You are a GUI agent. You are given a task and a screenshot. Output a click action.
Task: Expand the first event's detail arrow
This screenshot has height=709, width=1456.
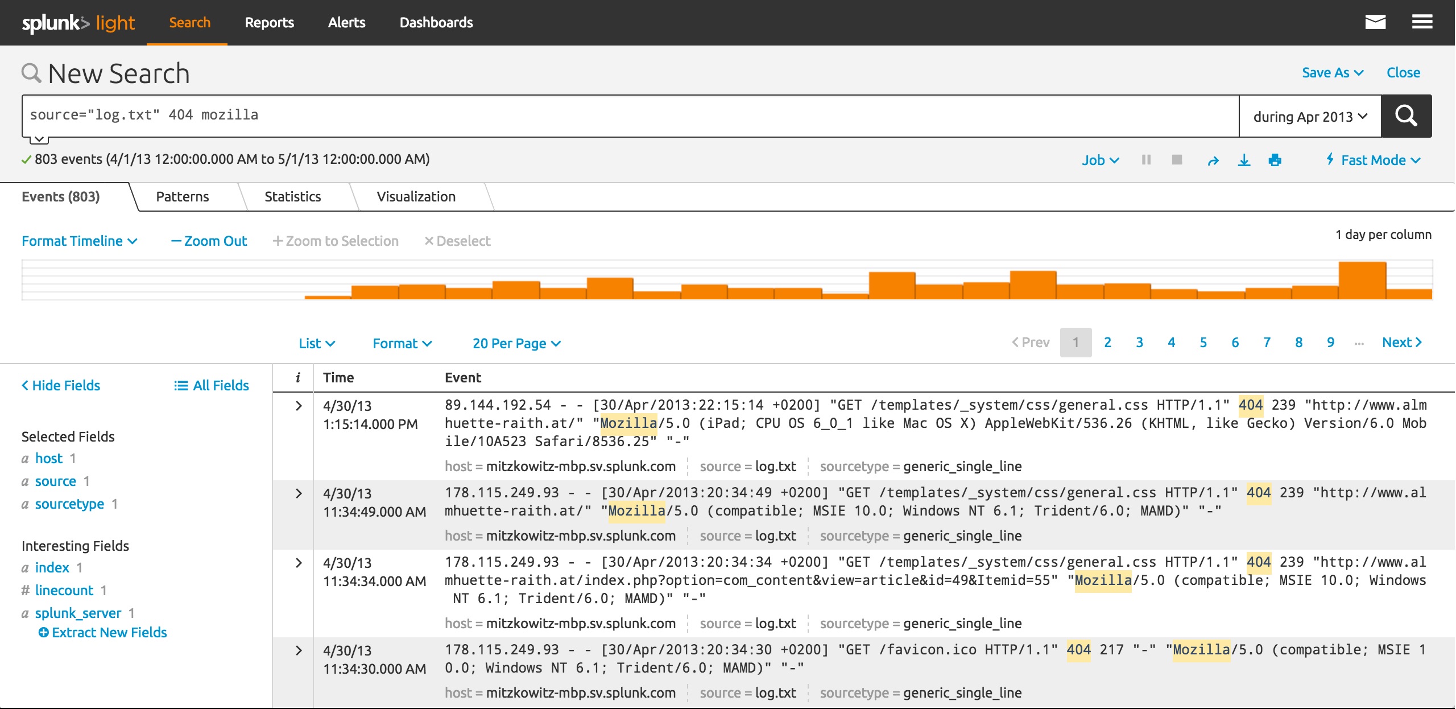click(x=298, y=406)
